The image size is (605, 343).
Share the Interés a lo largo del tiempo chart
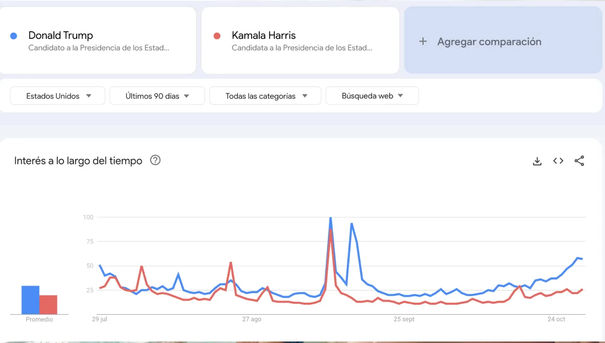tap(579, 160)
